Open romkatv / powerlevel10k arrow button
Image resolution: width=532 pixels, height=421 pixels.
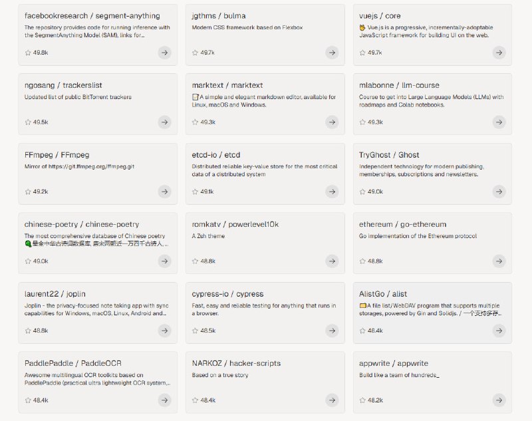[x=332, y=261]
